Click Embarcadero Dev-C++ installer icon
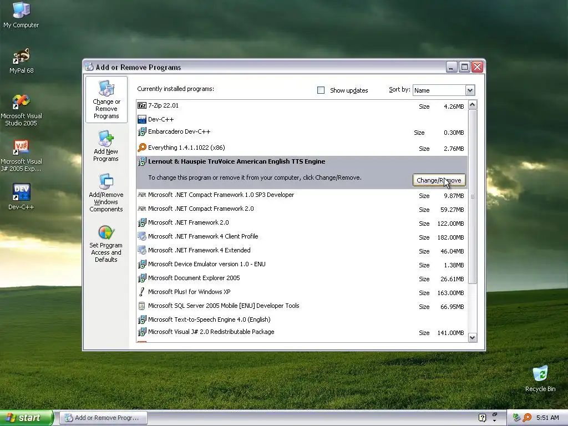The width and height of the screenshot is (568, 426). point(142,132)
